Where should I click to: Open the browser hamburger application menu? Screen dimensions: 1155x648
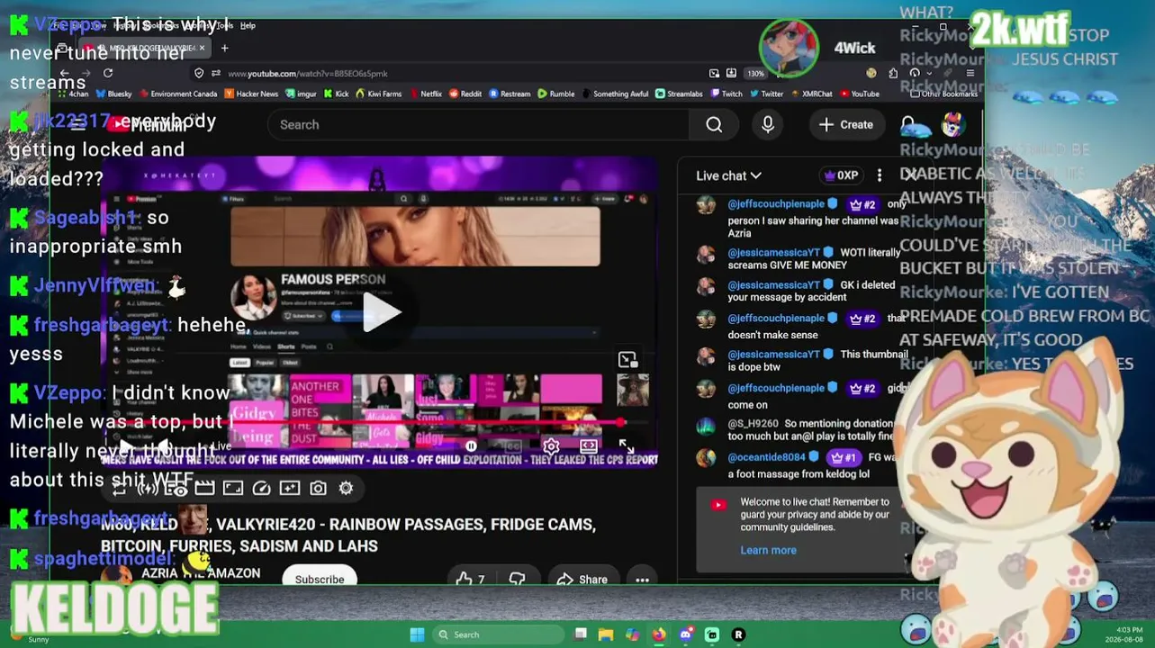(970, 73)
